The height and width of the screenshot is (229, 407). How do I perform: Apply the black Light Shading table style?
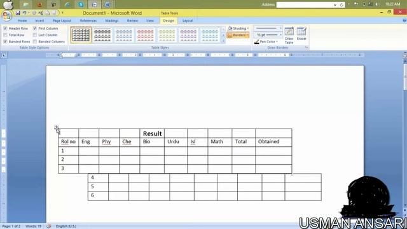pos(102,35)
